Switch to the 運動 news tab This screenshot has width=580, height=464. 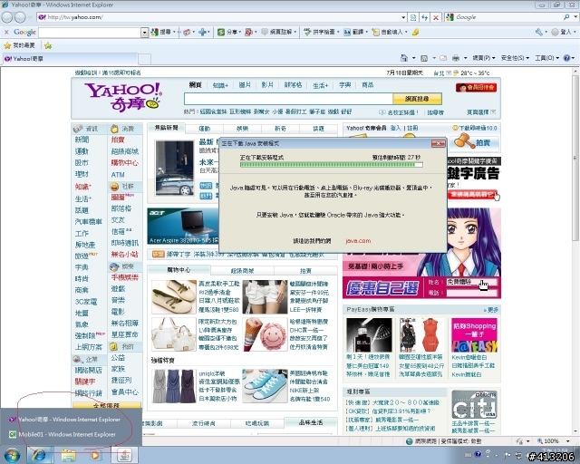(205, 129)
